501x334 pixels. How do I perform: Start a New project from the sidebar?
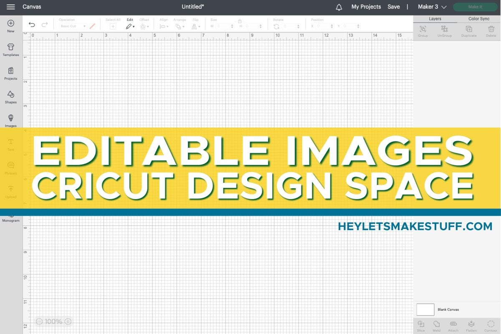(x=11, y=26)
